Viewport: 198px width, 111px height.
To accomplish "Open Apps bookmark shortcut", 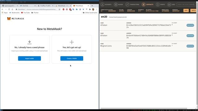I will pos(5,13).
